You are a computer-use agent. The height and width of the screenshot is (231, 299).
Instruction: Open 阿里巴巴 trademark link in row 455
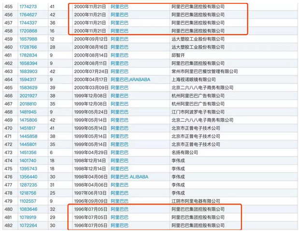coord(120,7)
